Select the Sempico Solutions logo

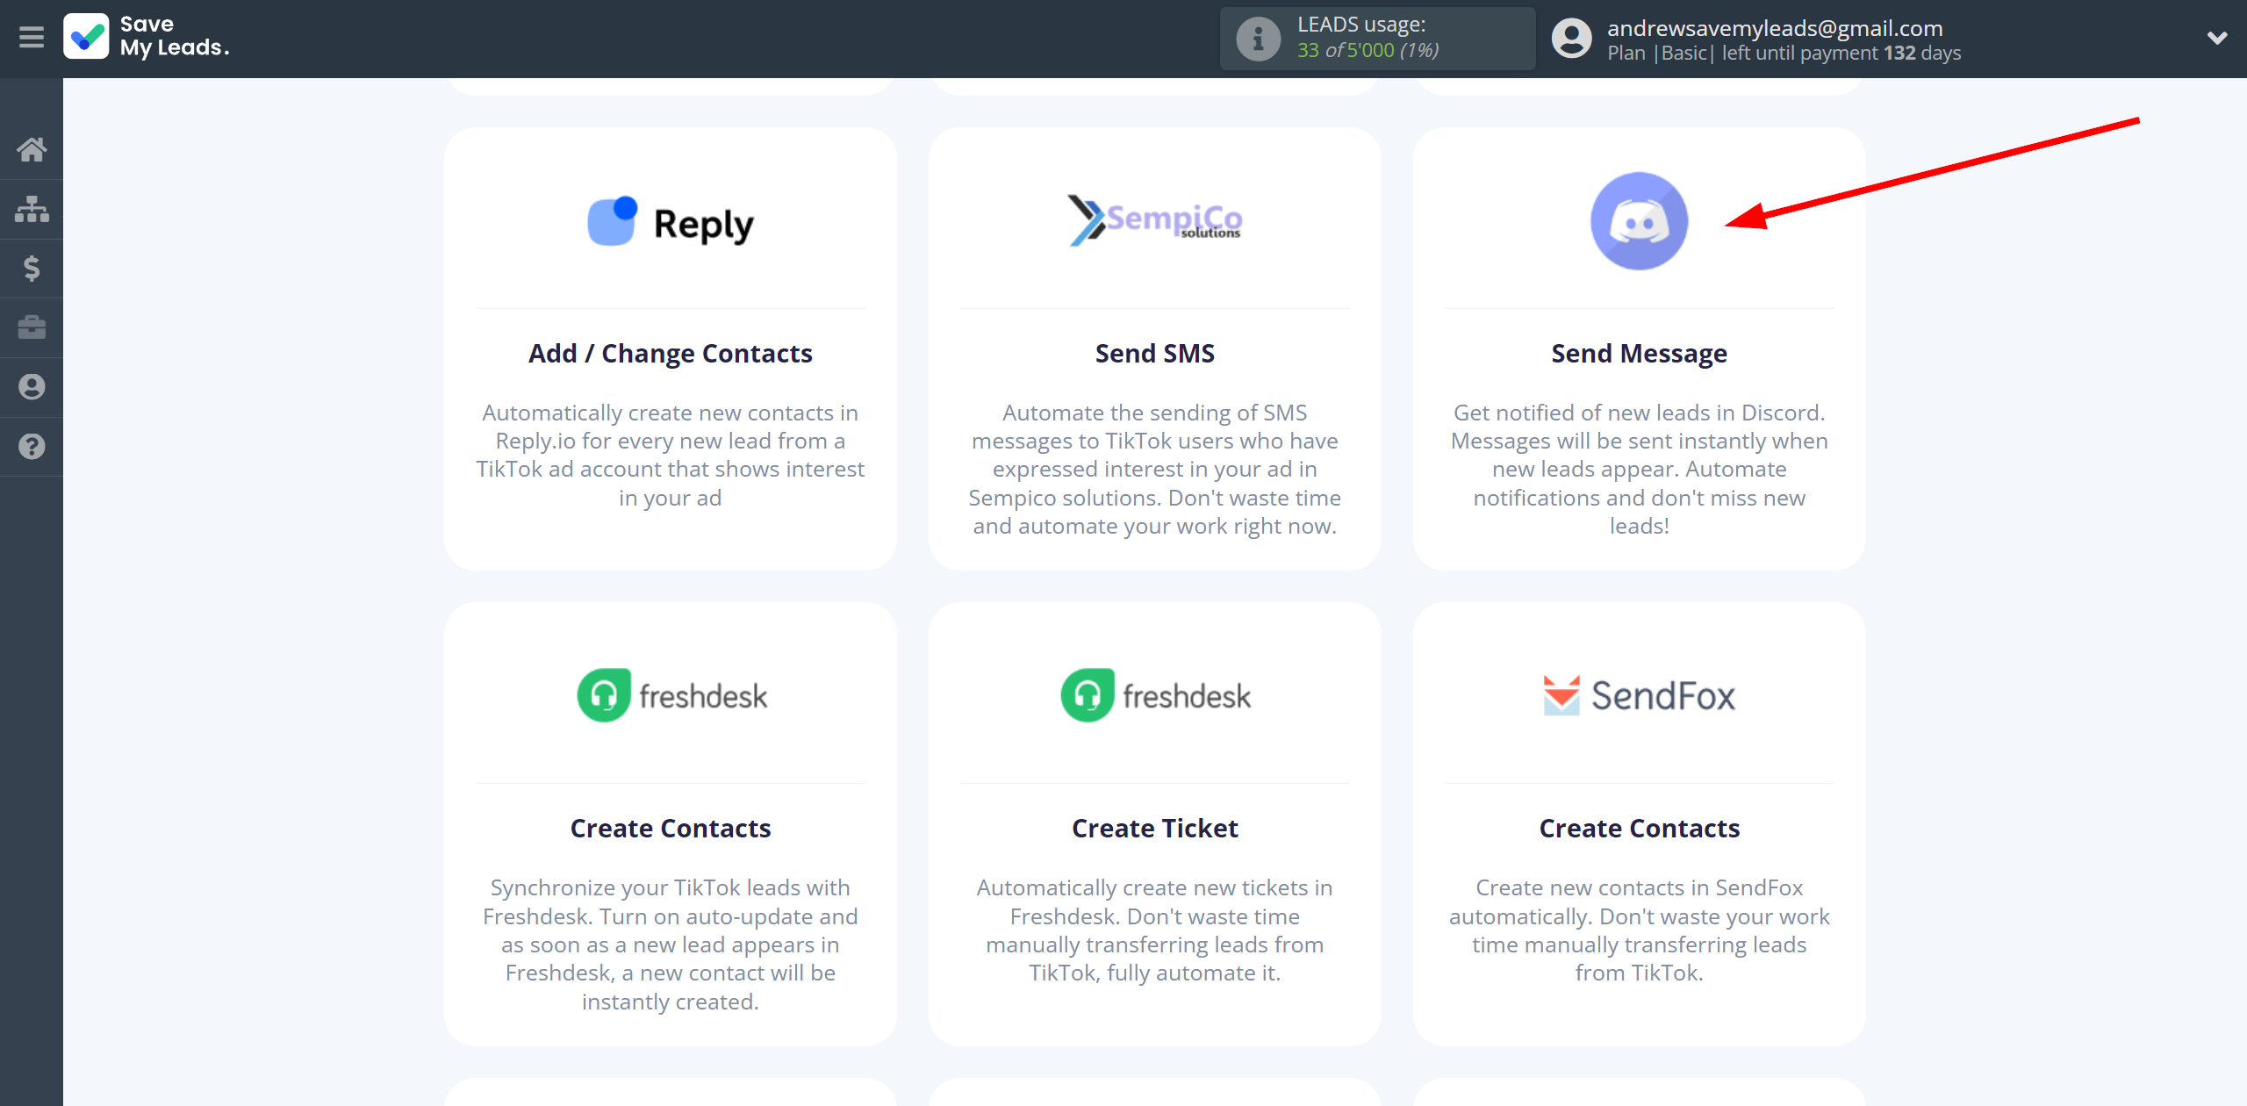click(1154, 219)
